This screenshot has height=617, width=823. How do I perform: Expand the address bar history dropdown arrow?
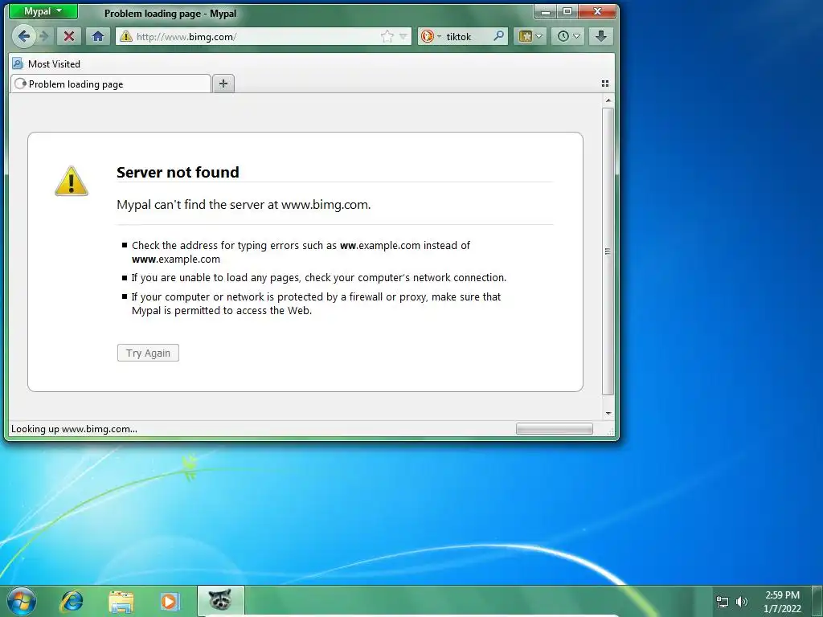click(403, 36)
